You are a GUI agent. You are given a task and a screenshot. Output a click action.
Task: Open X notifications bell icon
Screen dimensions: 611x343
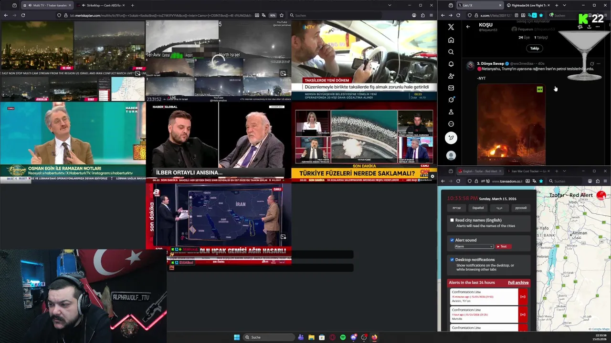[451, 64]
